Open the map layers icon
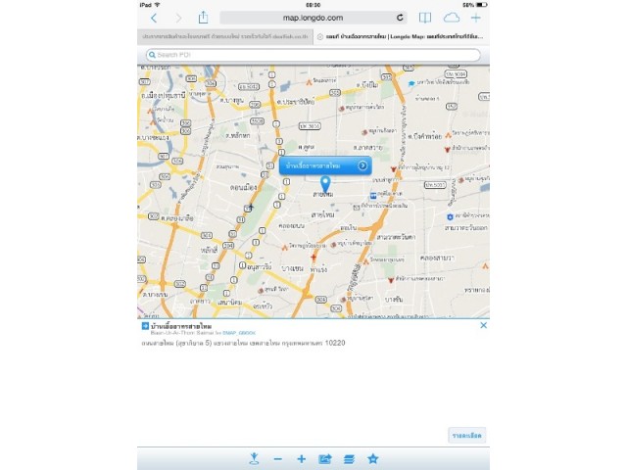The image size is (627, 470). pos(349,458)
